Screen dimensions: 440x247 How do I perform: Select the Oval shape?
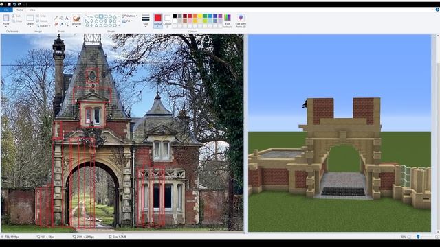click(x=96, y=16)
